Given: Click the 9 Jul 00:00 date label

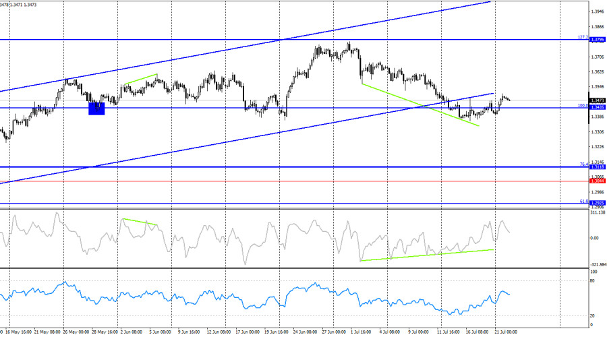Looking at the screenshot, I should [418, 332].
